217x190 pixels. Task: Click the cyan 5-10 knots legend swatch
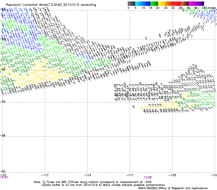point(139,4)
